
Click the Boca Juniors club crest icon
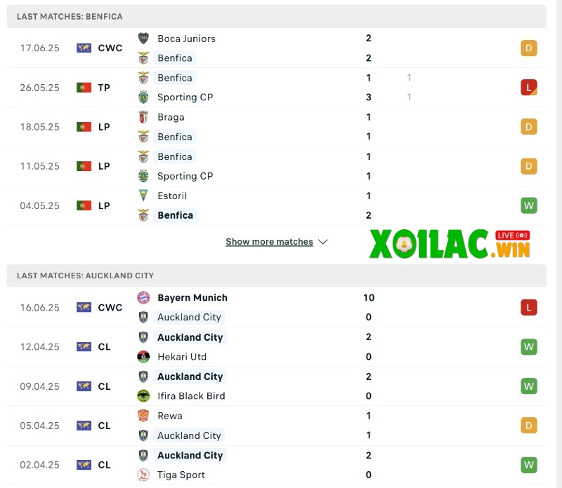point(143,39)
